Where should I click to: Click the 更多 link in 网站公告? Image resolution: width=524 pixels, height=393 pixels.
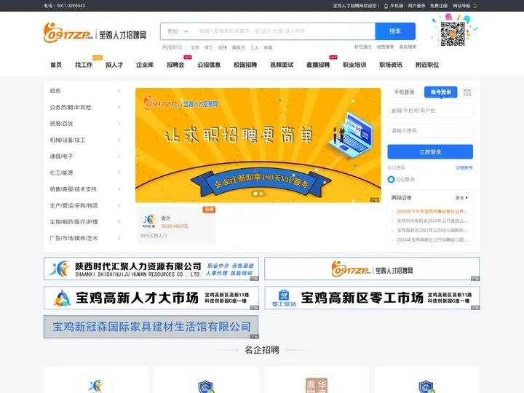(x=462, y=198)
